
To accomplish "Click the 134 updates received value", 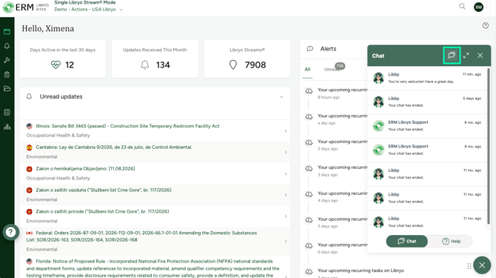I will coord(163,65).
